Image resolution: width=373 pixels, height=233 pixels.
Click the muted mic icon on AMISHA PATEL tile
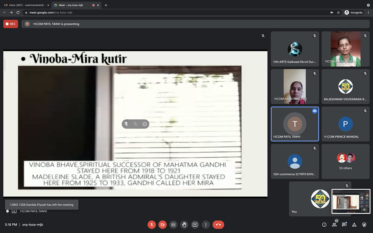tap(365, 36)
